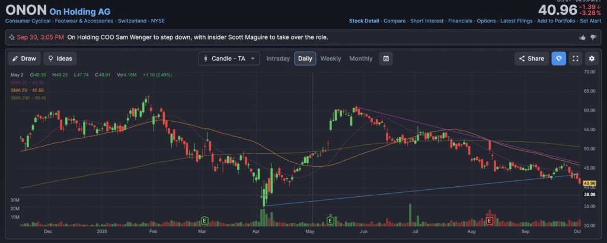Expand the Candle - TA chart type dropdown
The image size is (607, 243).
tap(229, 59)
